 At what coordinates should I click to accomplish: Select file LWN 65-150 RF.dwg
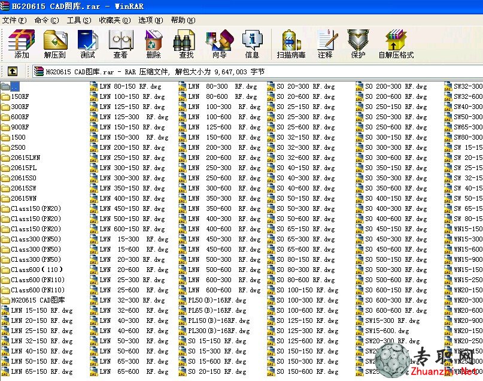click(x=42, y=372)
